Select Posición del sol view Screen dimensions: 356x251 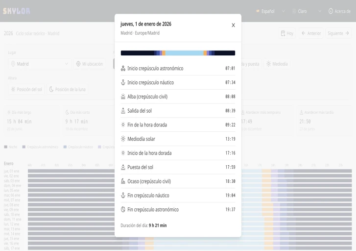[x=26, y=89]
